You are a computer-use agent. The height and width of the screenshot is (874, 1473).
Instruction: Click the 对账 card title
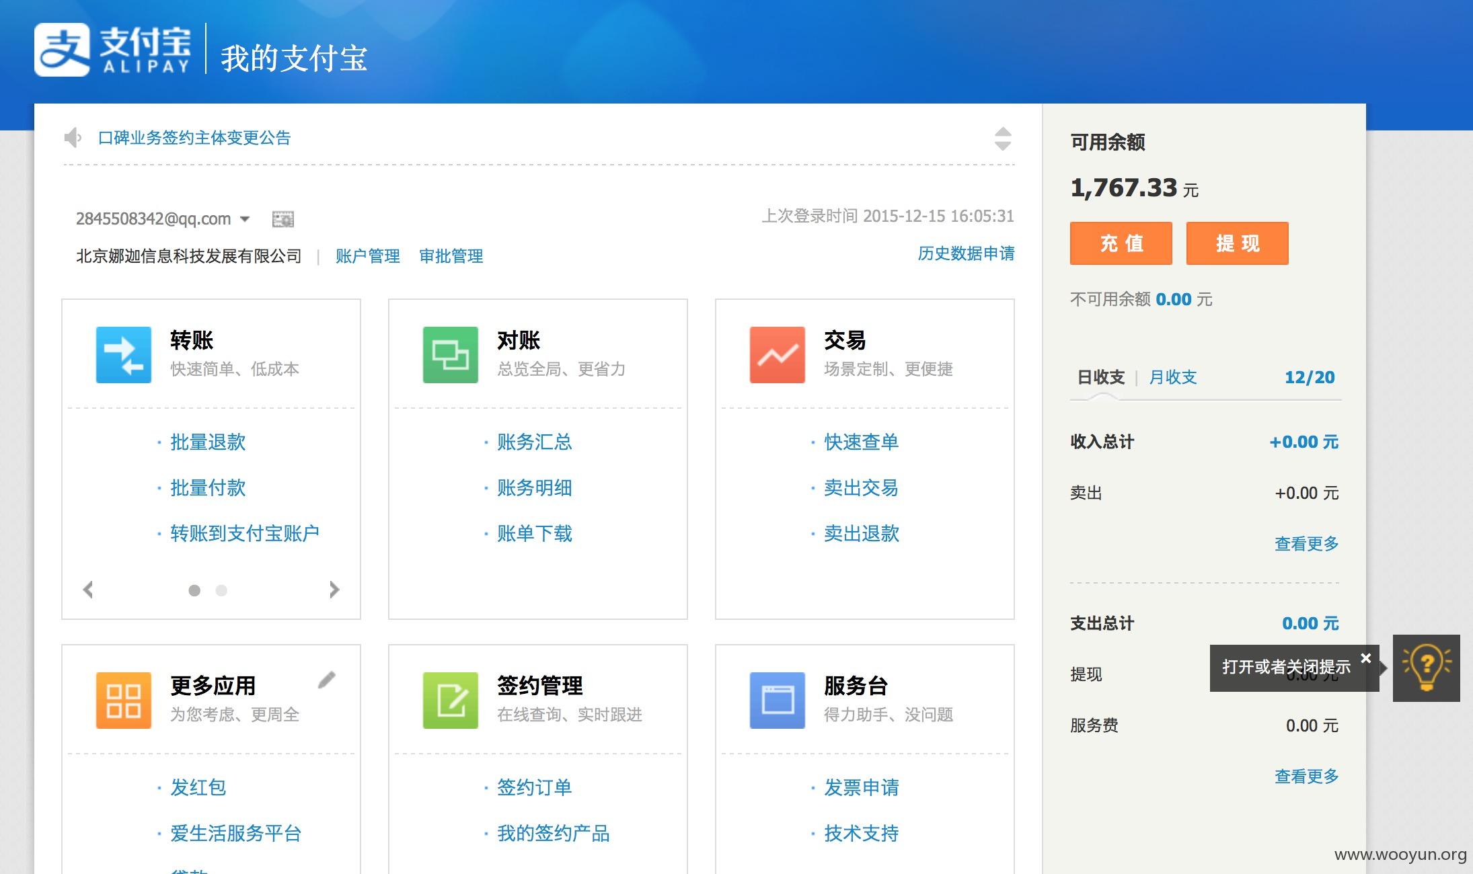point(519,340)
